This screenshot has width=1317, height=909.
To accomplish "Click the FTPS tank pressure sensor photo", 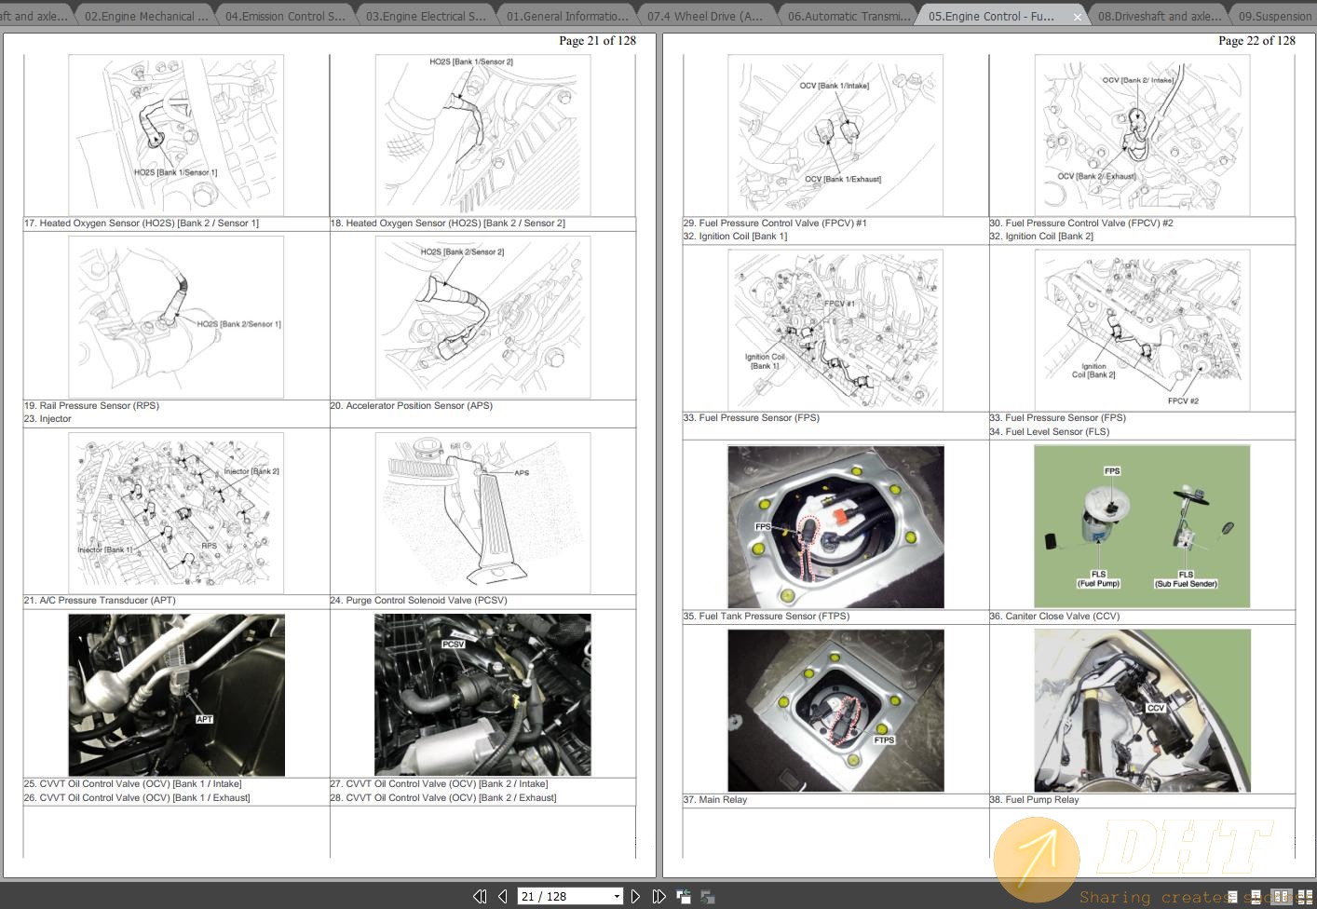I will point(835,711).
